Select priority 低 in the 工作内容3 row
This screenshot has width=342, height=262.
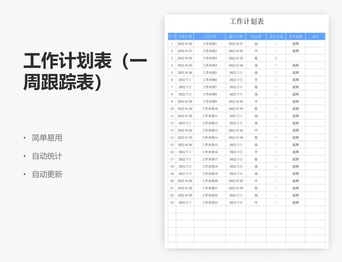tap(256, 58)
